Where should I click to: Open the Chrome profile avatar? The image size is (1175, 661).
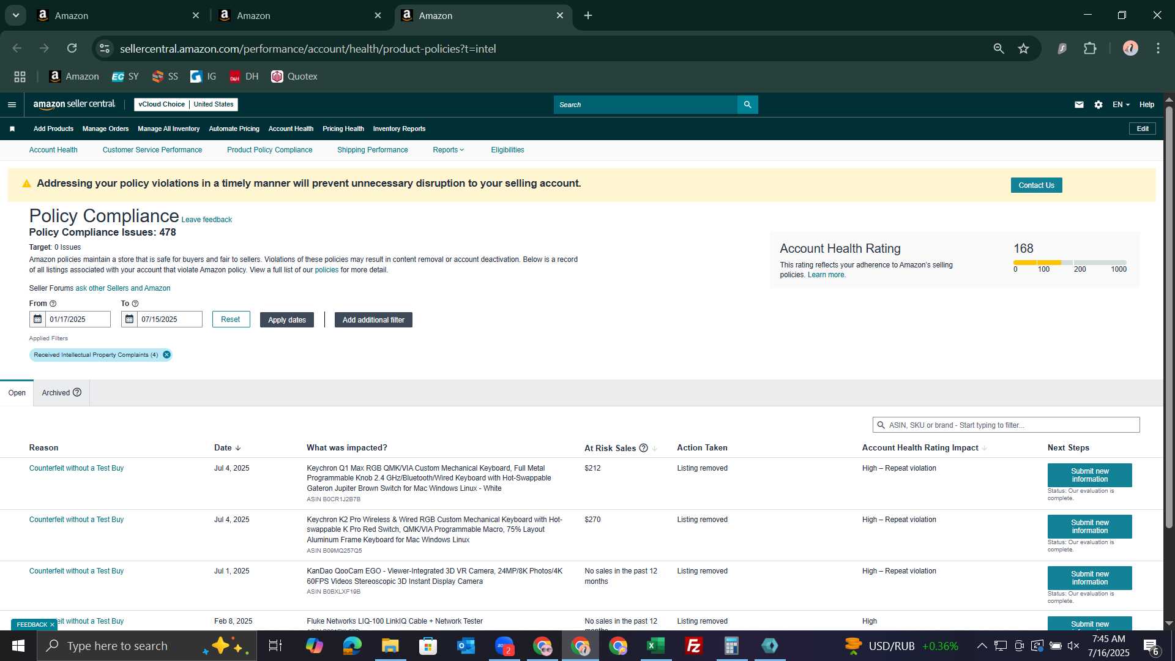pos(1130,48)
